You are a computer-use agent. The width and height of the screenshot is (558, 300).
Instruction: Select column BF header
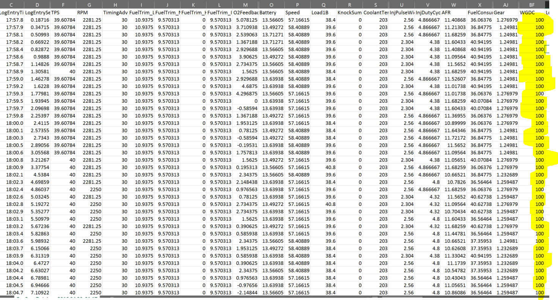532,5
